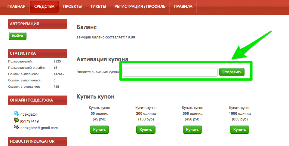Click the Отправить coupon submit button
The image size is (289, 146).
232,72
